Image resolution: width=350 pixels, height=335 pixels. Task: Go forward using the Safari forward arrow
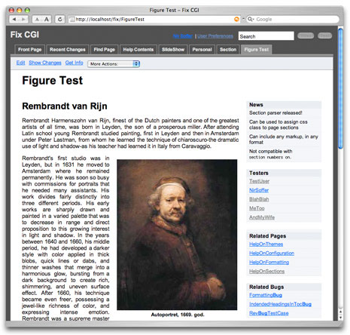pyautogui.click(x=23, y=19)
